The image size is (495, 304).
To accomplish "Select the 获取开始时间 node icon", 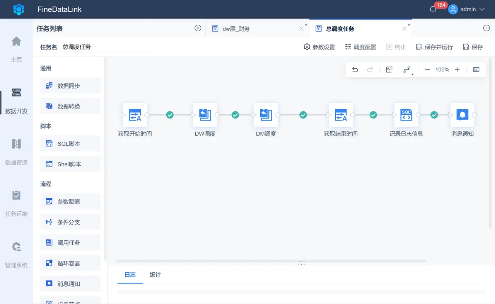I will pyautogui.click(x=135, y=115).
